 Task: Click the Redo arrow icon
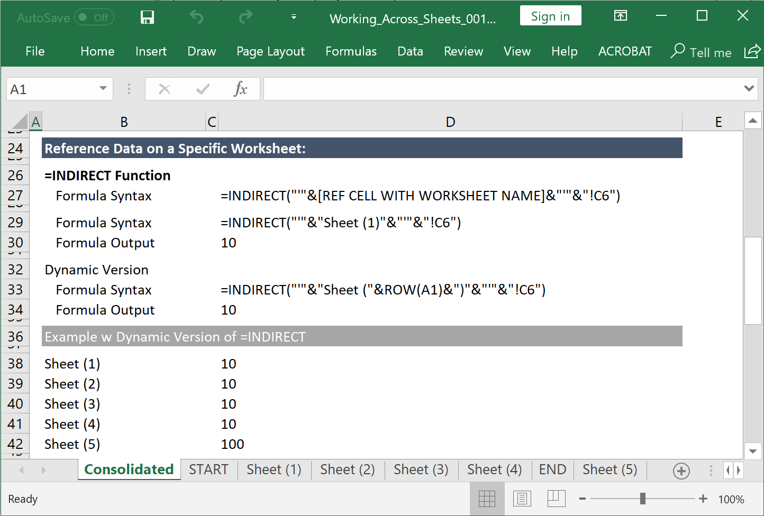coord(245,17)
